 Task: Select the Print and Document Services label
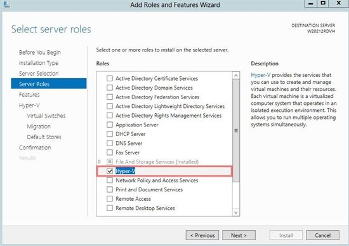click(x=149, y=189)
